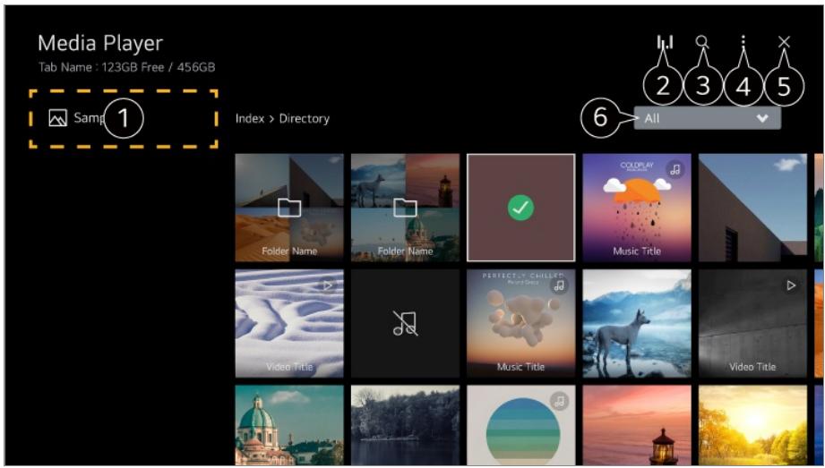Click music badge on striped circle album
825x468 pixels.
tap(559, 401)
